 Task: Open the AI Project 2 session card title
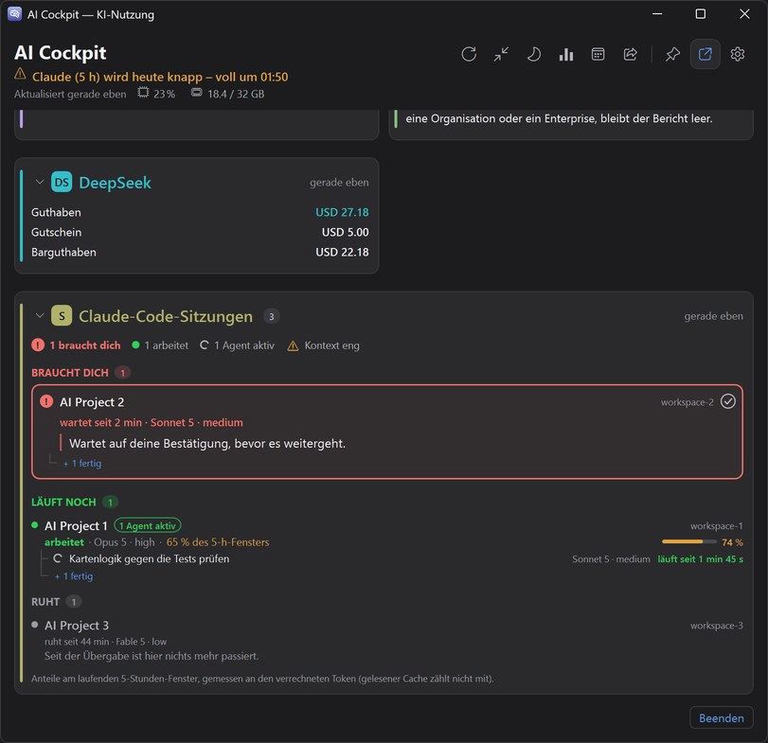click(92, 402)
